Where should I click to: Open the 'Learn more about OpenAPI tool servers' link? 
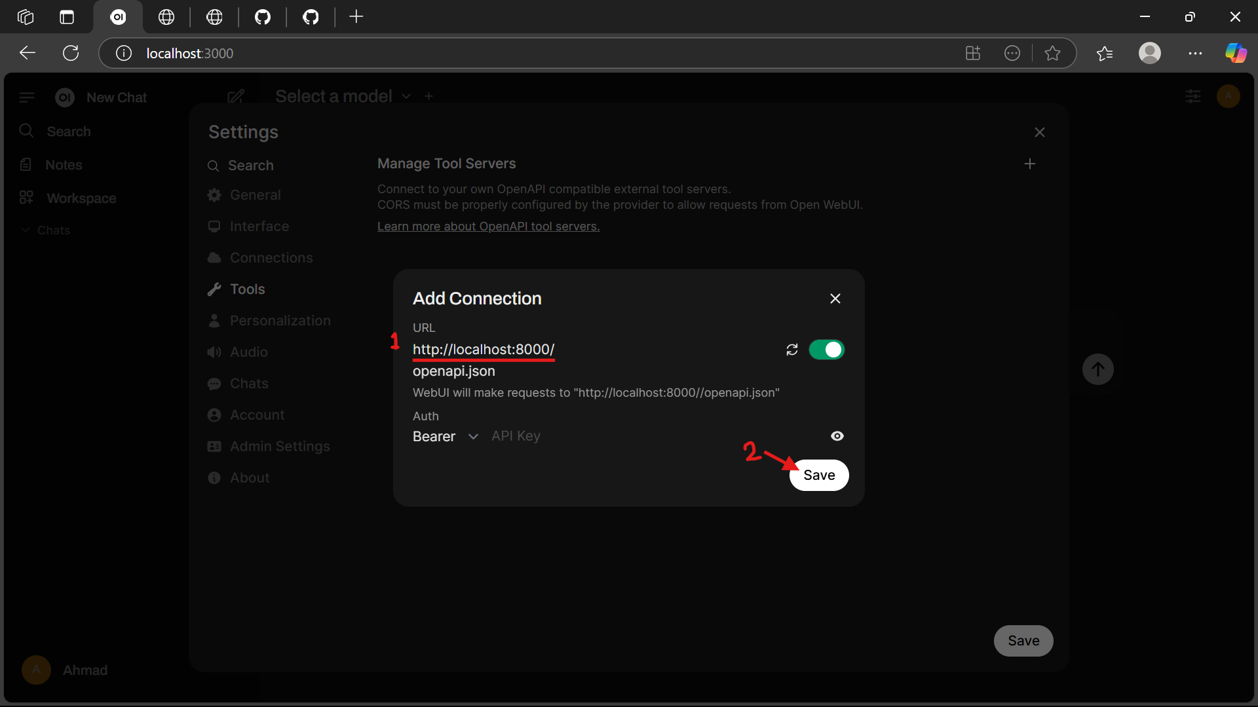[488, 227]
